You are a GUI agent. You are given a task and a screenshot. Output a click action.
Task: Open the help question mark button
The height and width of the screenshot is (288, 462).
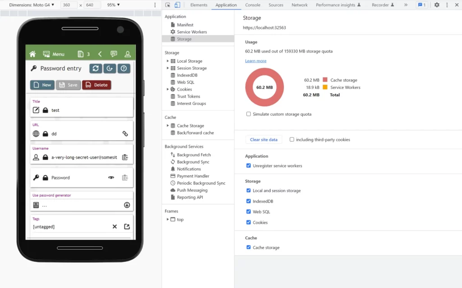[x=124, y=69]
